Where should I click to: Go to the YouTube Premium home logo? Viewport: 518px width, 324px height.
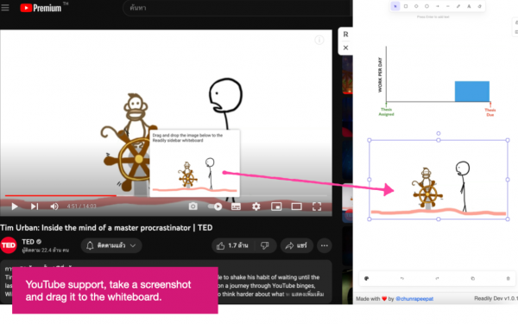(x=41, y=8)
